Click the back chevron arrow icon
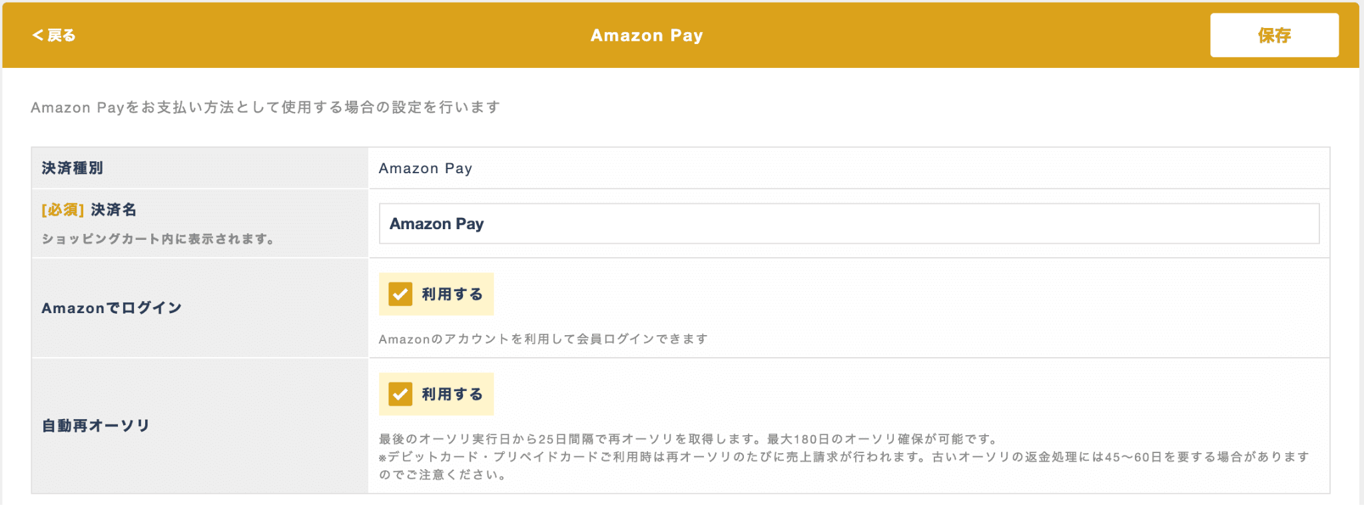The image size is (1364, 505). click(x=37, y=35)
